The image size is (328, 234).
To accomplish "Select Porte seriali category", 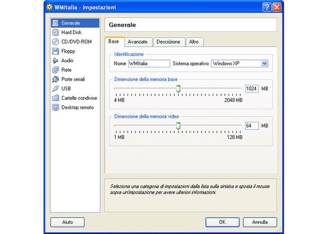I will pyautogui.click(x=75, y=79).
